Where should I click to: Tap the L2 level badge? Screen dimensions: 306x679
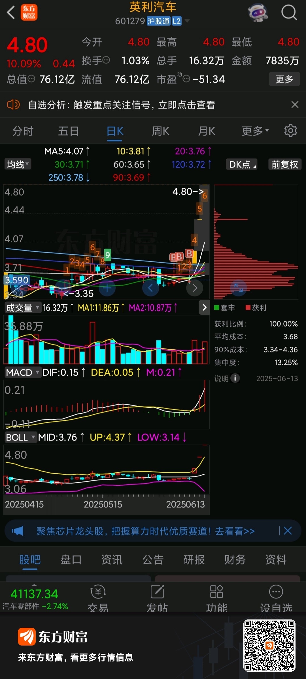point(177,21)
